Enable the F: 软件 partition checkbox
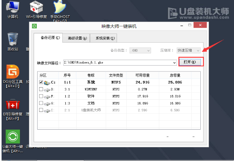Viewport: 234px width, 161px height. pos(41,96)
